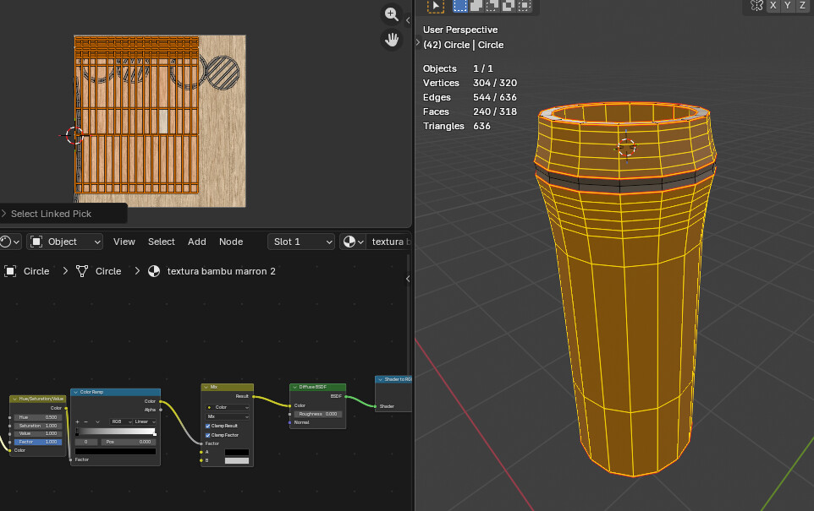Collapse the Color Ramp node
814x511 pixels.
(x=76, y=392)
